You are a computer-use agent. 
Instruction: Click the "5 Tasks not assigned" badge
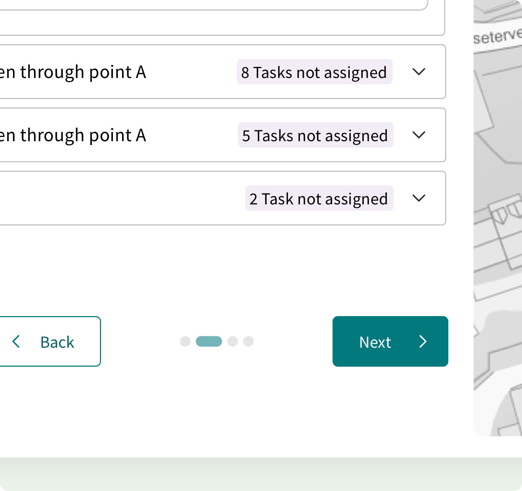click(315, 135)
